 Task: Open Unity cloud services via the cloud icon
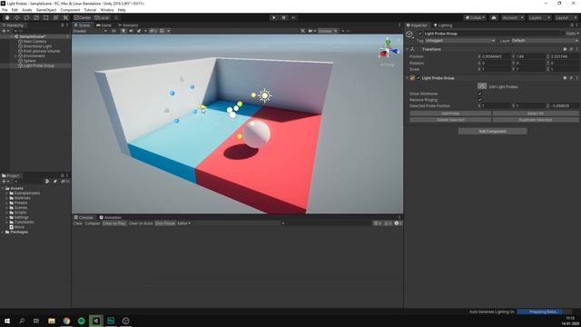[494, 17]
